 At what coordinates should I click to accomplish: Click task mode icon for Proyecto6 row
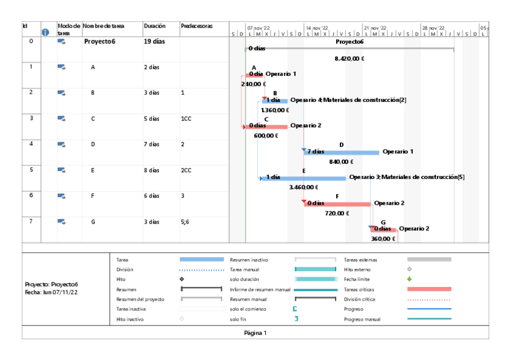click(x=61, y=42)
